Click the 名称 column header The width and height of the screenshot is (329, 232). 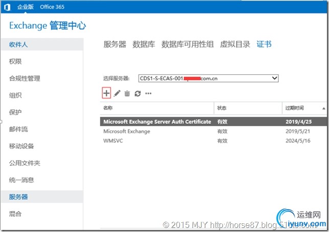tap(157, 108)
